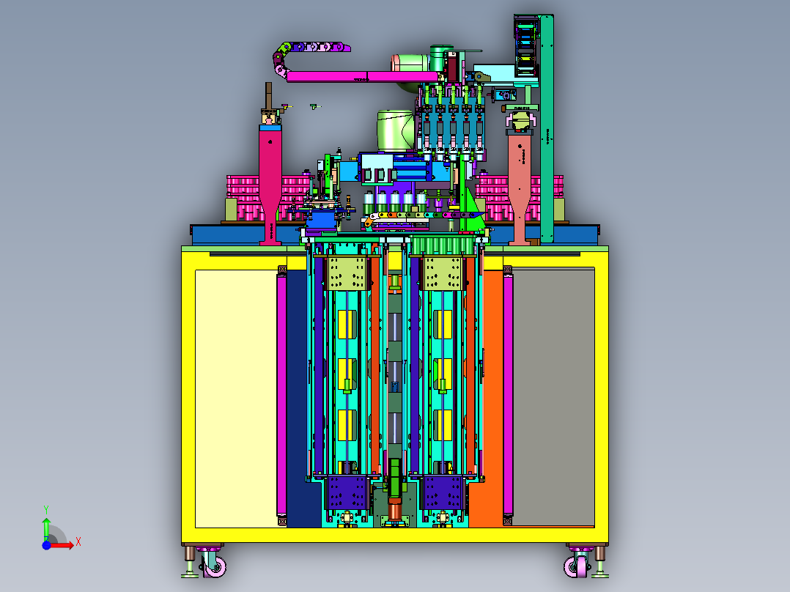Image resolution: width=790 pixels, height=592 pixels.
Task: Select the cream-colored cabinet door panel
Action: tap(236, 399)
